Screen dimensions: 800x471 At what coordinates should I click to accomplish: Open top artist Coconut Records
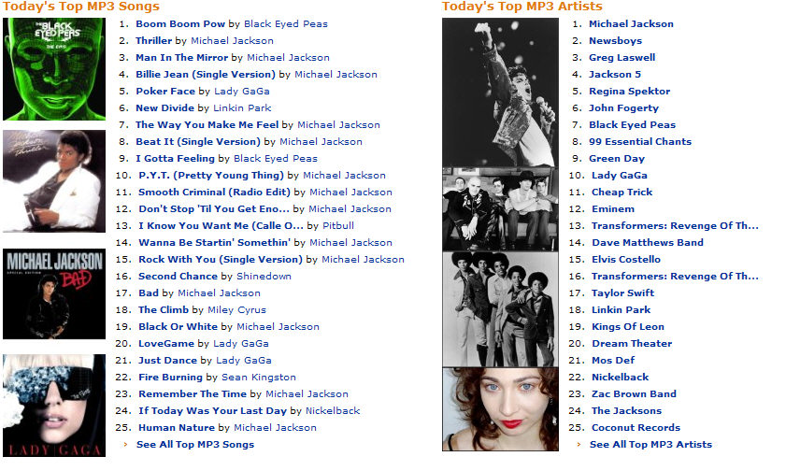point(636,428)
